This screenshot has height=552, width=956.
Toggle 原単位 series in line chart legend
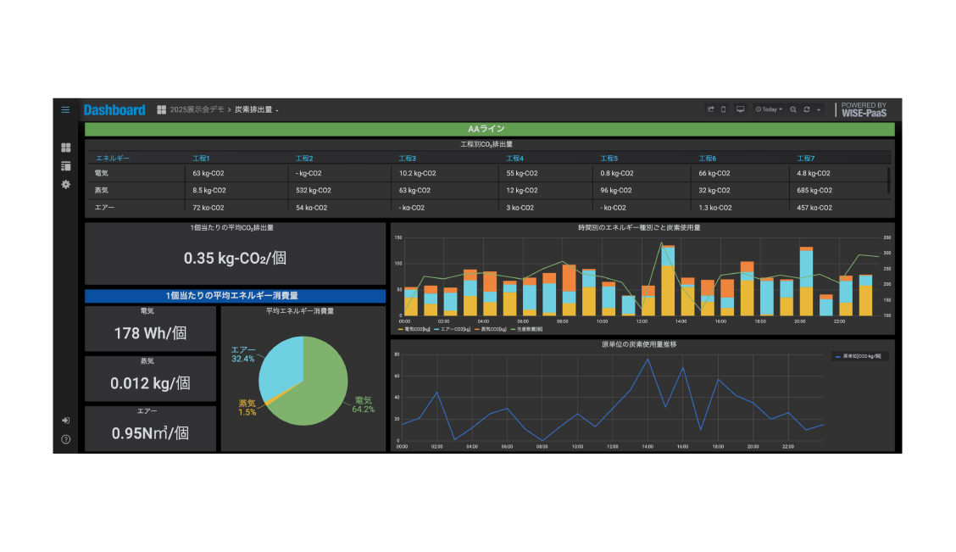coord(859,356)
